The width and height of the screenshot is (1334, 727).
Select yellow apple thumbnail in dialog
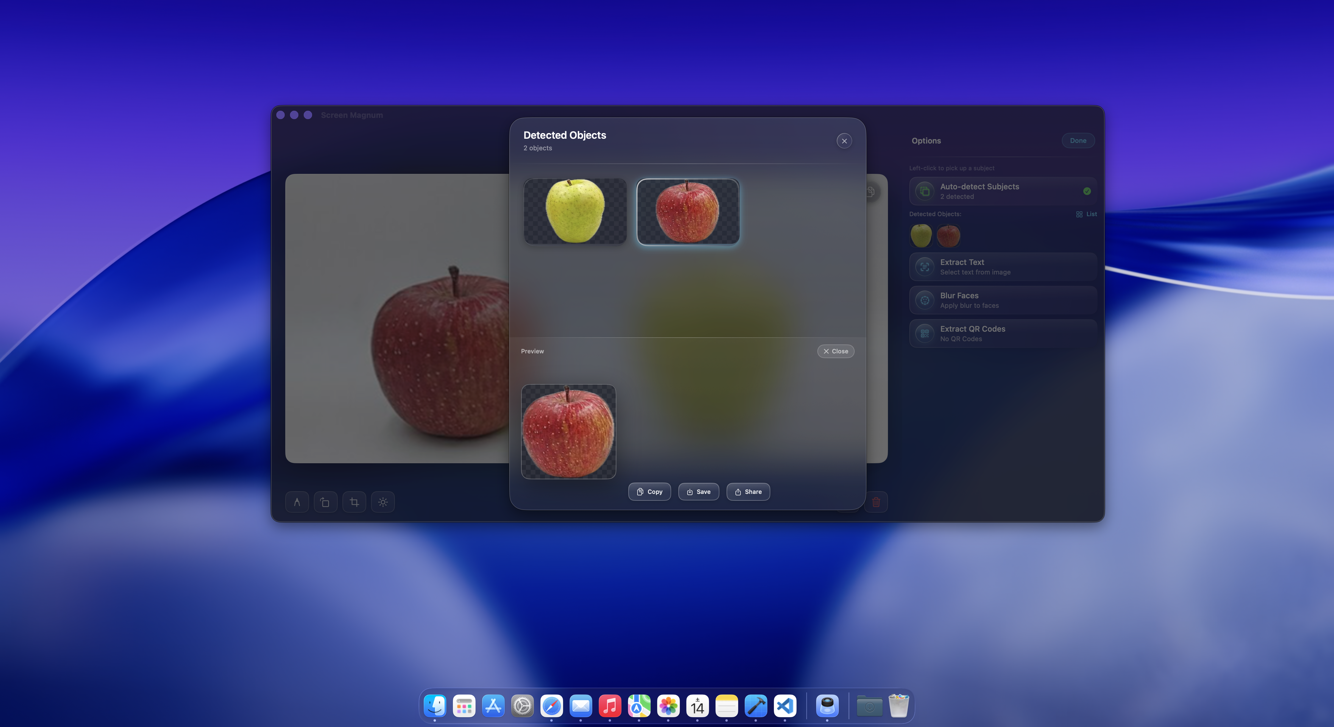pos(575,211)
